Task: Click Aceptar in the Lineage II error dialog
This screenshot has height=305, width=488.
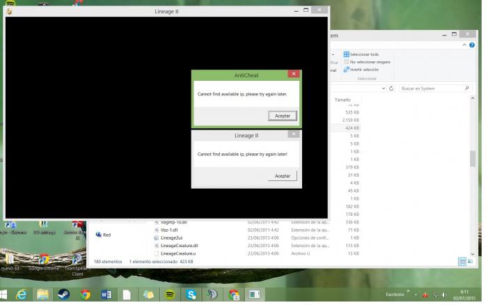Action: (282, 176)
